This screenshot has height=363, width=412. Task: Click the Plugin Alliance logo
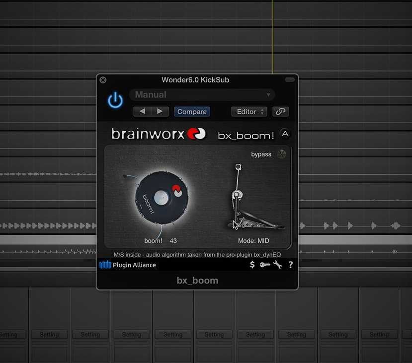coord(128,265)
